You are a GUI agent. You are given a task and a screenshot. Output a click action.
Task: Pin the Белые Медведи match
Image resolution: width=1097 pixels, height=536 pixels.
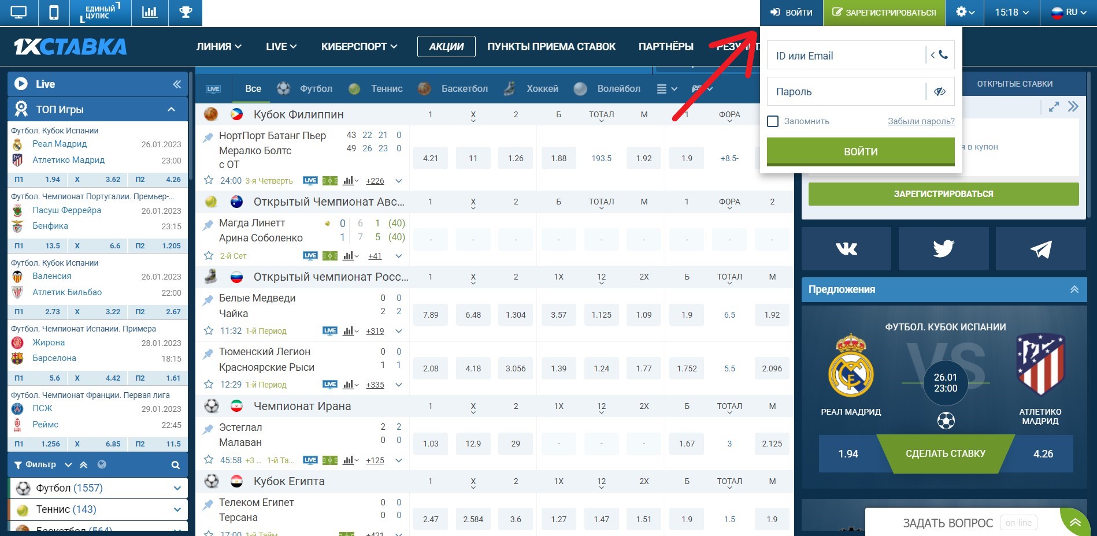click(207, 300)
